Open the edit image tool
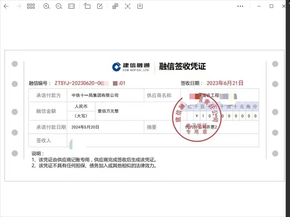This screenshot has width=290, height=217. [x=100, y=6]
